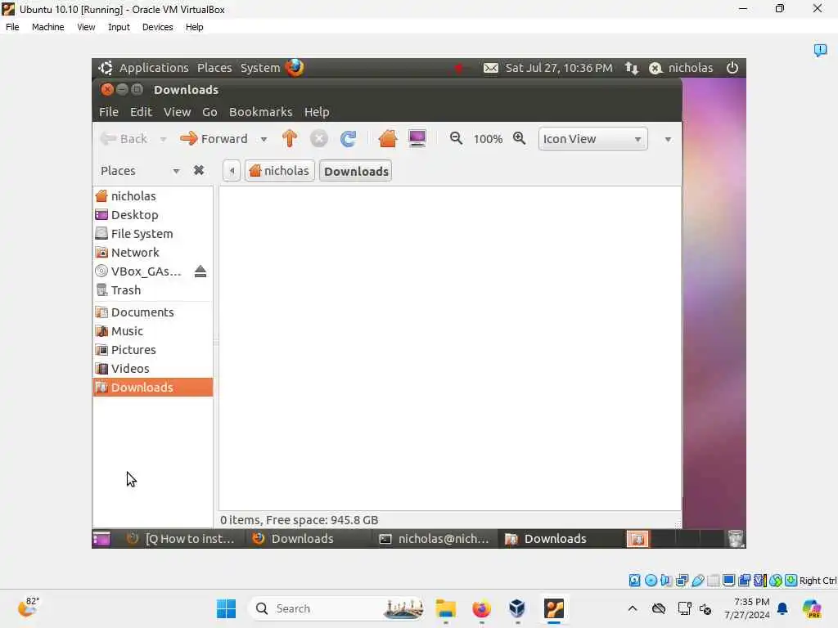Open the mail indicator envelope

click(x=491, y=68)
